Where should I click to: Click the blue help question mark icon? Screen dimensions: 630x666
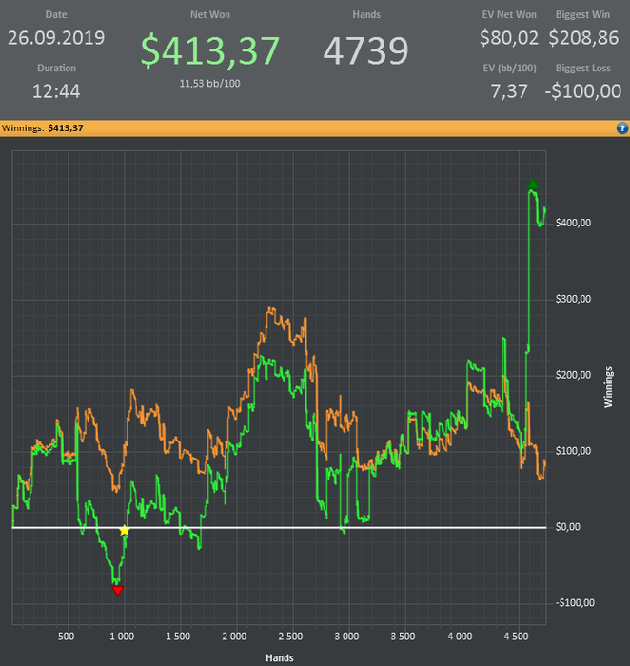(622, 127)
